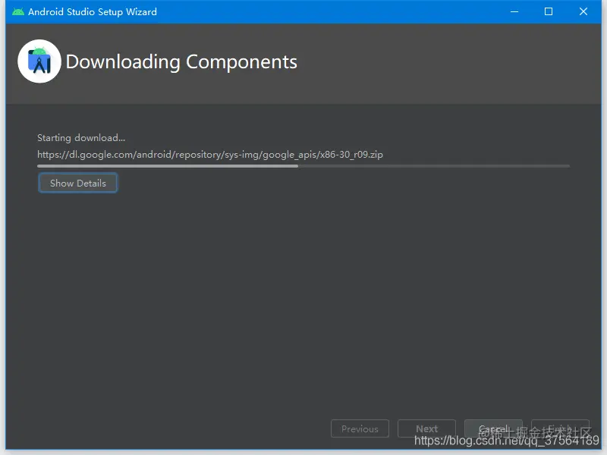The height and width of the screenshot is (455, 607).
Task: Click the 'Starting download...' status text
Action: point(81,138)
